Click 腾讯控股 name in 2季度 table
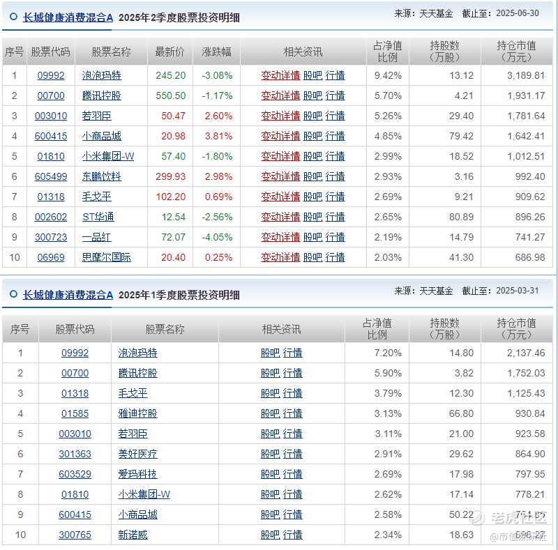558x550 pixels. coord(101,96)
